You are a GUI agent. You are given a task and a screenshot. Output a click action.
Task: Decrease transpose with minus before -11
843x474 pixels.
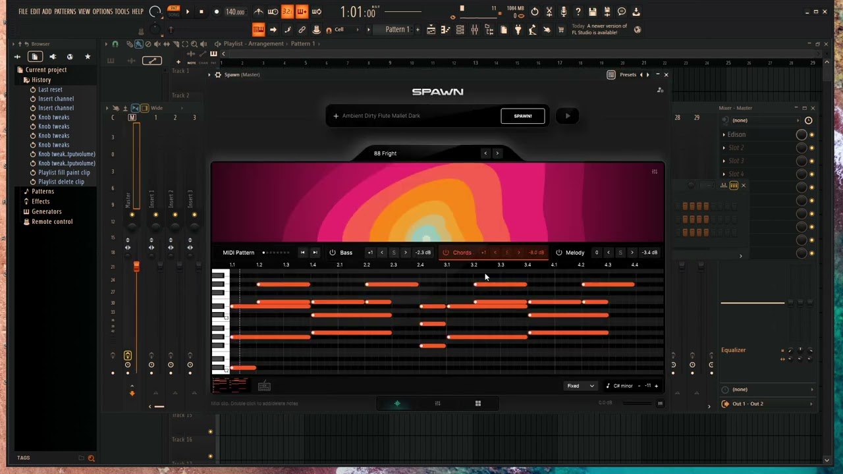pos(639,386)
